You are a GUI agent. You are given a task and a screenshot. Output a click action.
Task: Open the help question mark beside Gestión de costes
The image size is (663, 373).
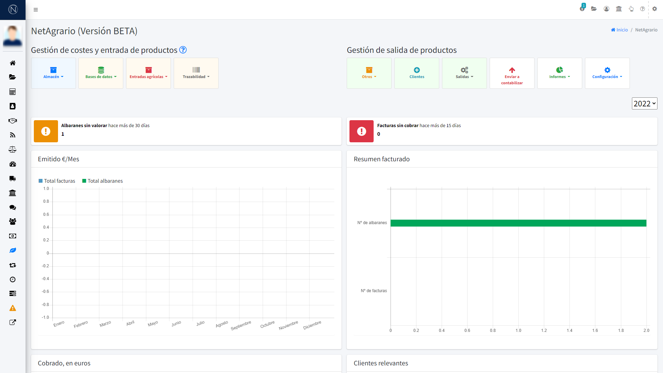[183, 50]
